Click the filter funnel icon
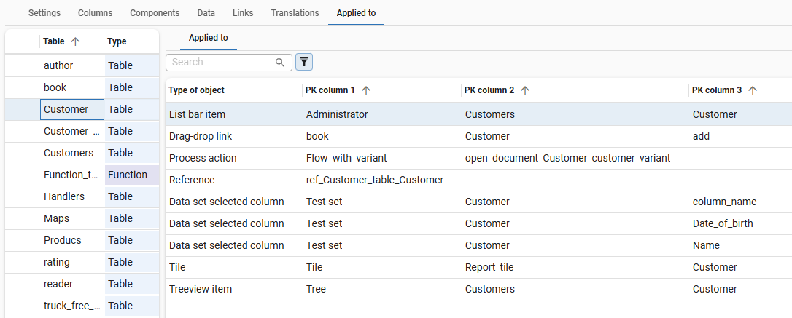792x318 pixels. point(303,63)
